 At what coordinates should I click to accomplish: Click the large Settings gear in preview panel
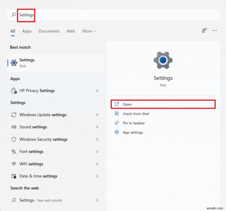click(x=163, y=60)
